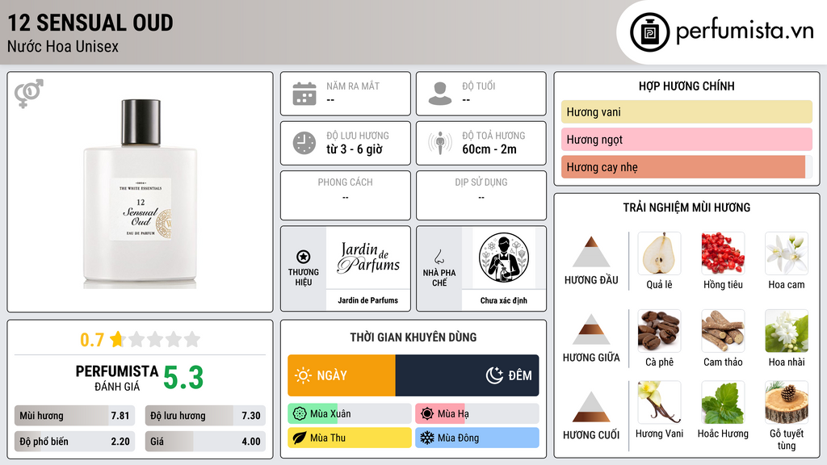Click the perfumista.vn site name
This screenshot has height=465, width=827.
(745, 31)
